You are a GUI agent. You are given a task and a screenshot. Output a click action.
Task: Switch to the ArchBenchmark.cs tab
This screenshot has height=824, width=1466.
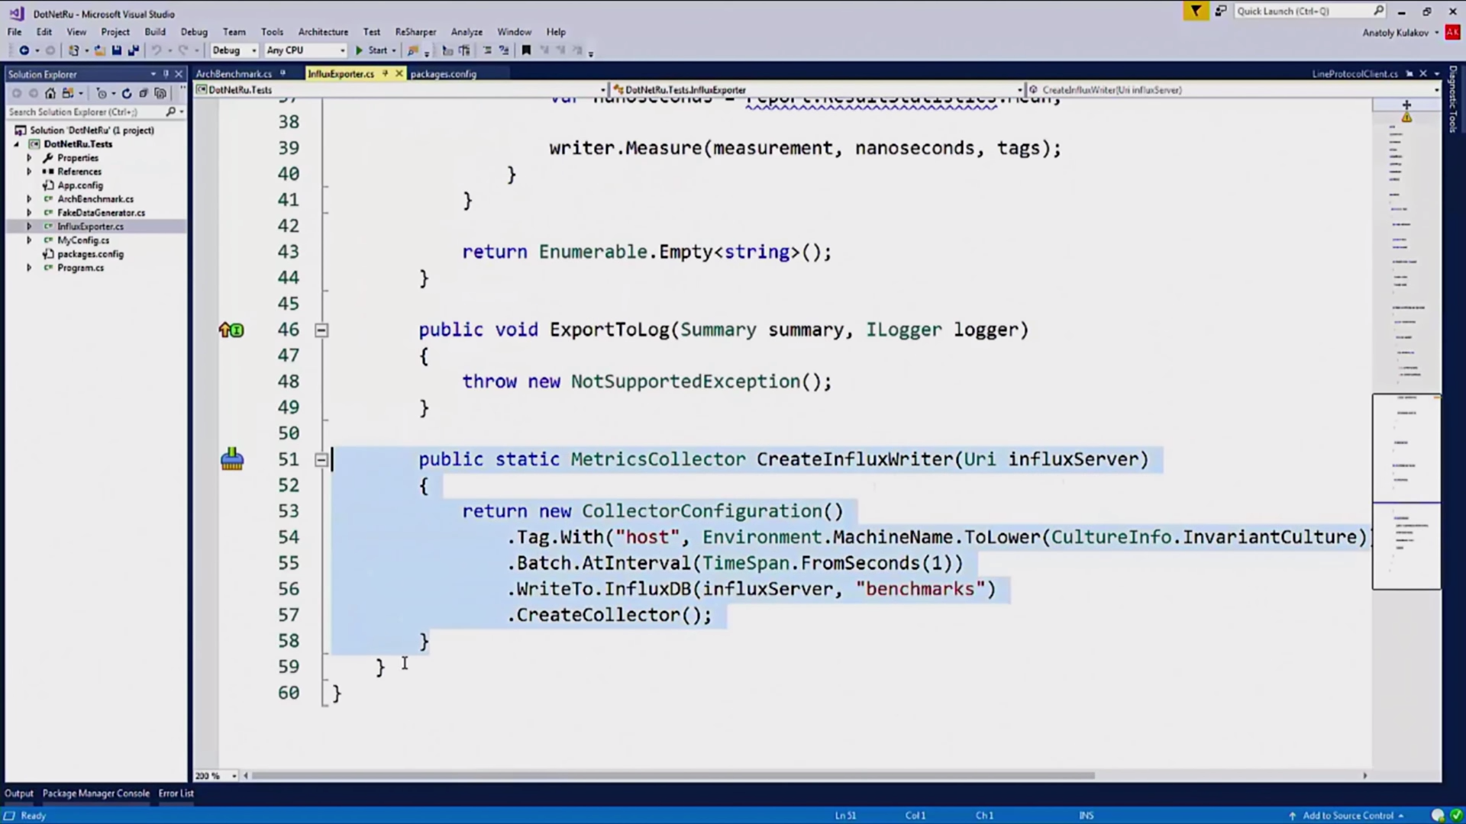click(234, 74)
